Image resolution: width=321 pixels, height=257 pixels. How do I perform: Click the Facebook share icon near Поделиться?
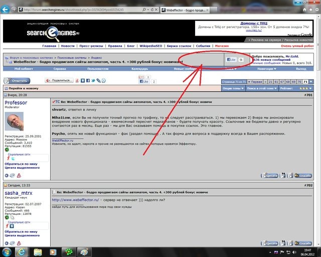point(88,80)
